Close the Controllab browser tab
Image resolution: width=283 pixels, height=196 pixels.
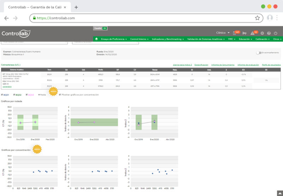(x=65, y=7)
